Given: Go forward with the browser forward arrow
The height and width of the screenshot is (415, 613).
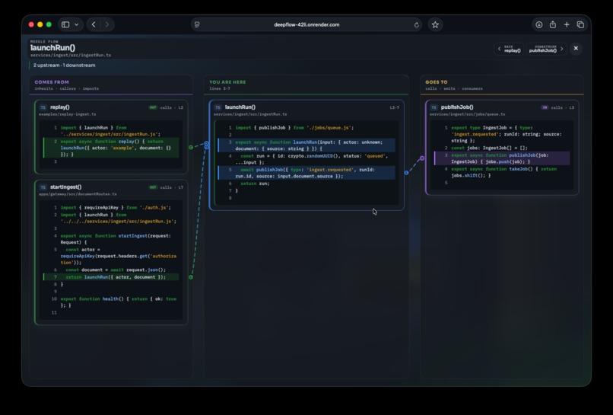Looking at the screenshot, I should [x=106, y=24].
